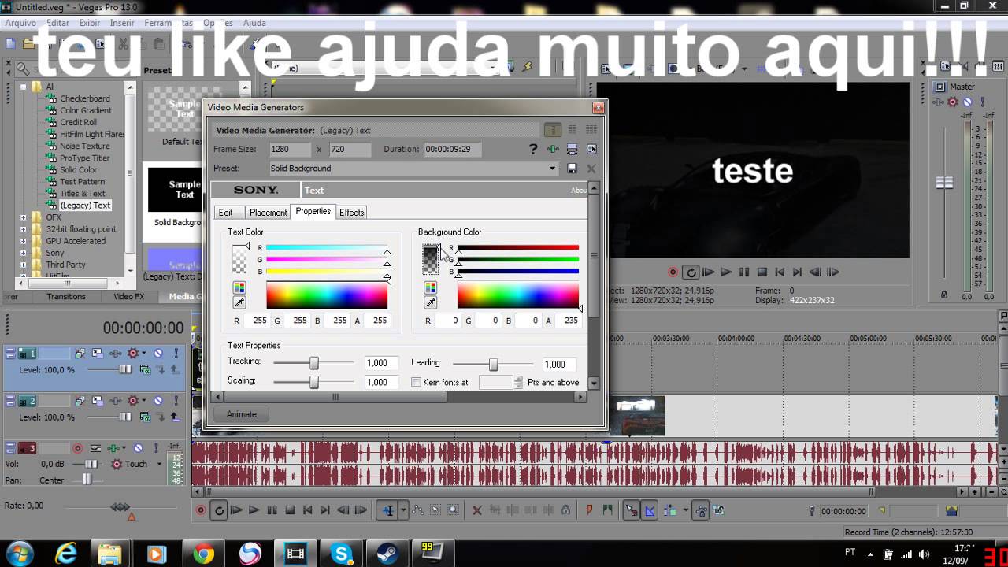Screen dimensions: 1008x567
Task: Click the Leading slider handle
Action: [494, 365]
